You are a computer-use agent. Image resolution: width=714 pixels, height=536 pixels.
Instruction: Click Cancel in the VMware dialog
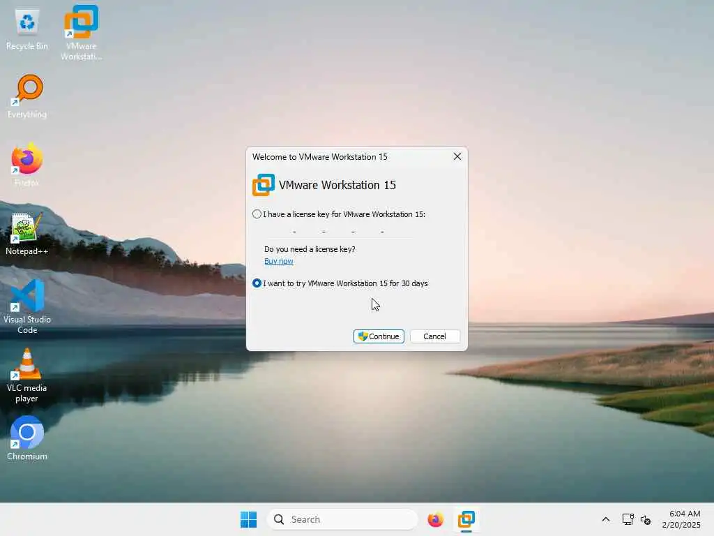click(x=435, y=336)
